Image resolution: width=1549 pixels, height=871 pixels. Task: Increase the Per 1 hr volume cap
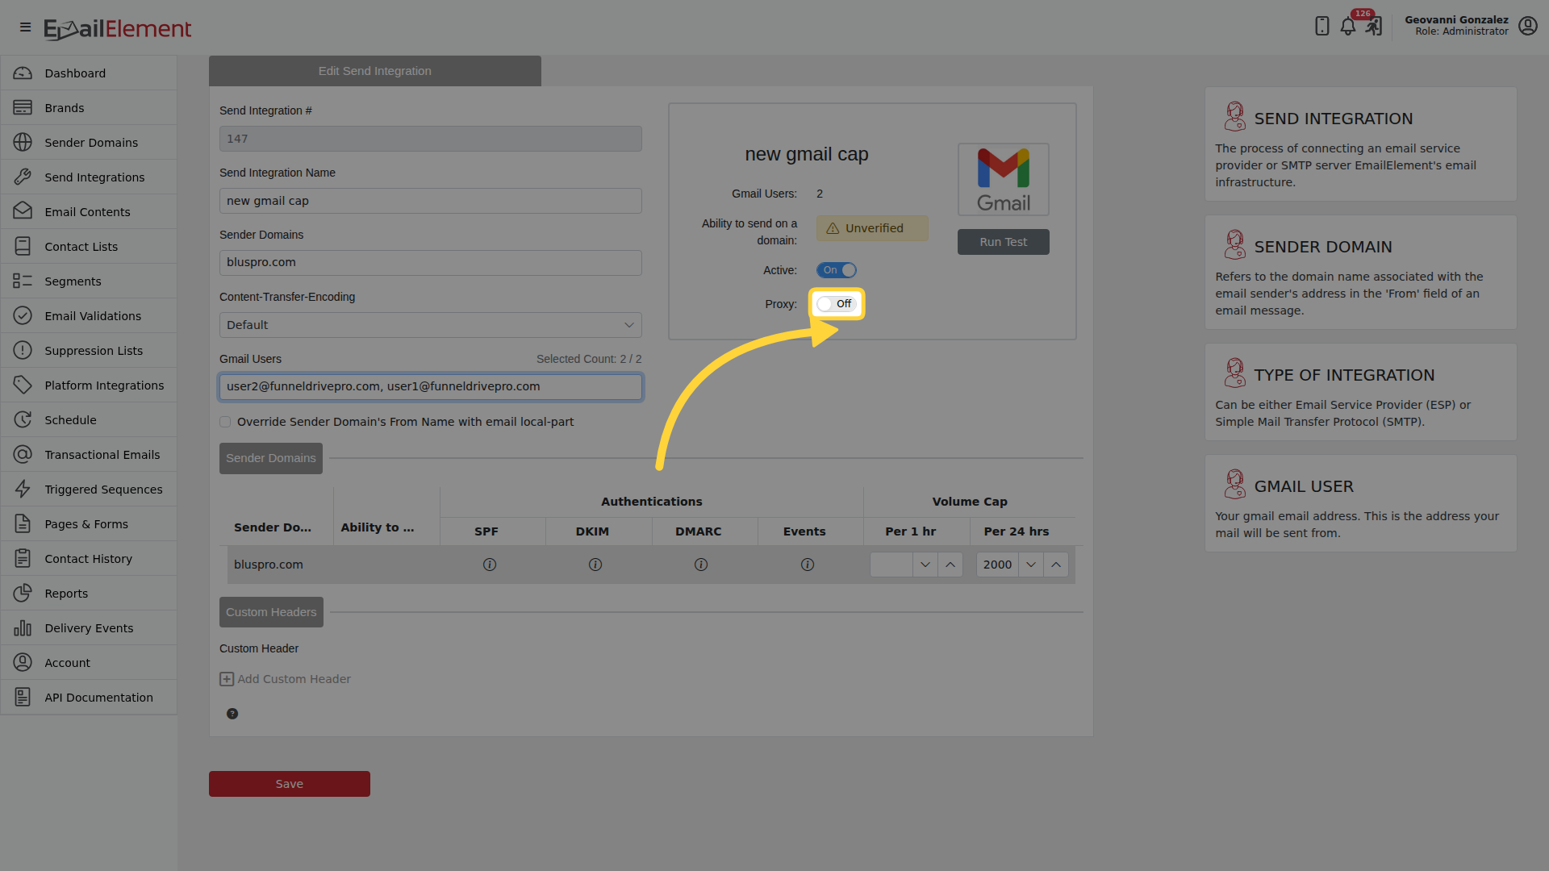[x=950, y=565]
